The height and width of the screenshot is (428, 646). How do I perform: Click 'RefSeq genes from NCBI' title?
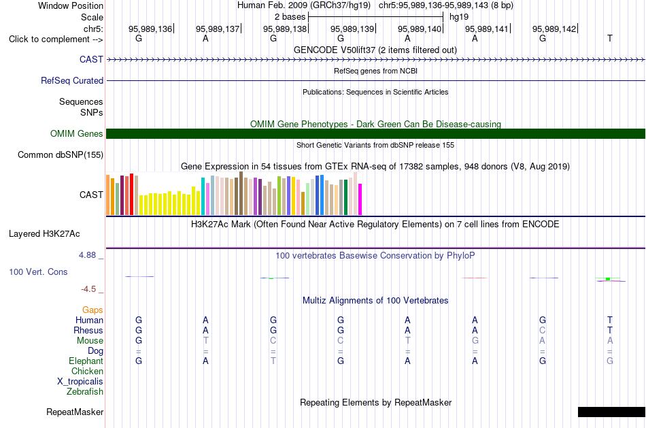coord(375,71)
